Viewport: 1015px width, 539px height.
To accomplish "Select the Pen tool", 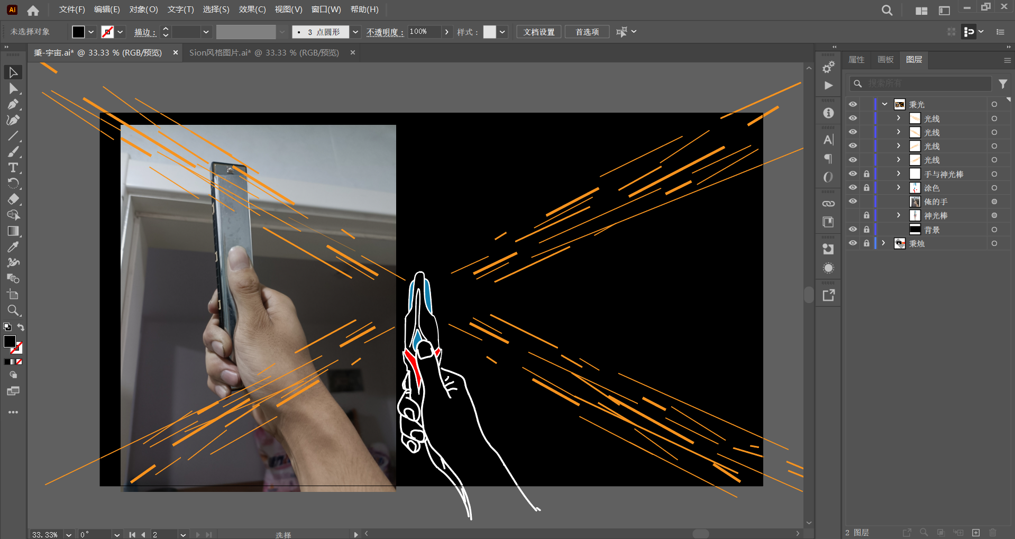I will click(x=13, y=104).
